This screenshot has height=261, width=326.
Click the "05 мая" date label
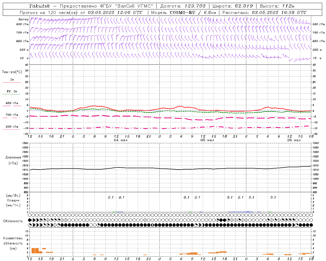point(207,140)
